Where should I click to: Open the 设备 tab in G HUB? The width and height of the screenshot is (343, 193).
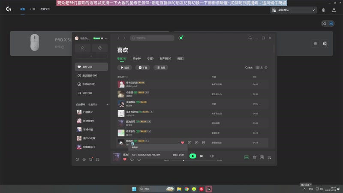click(23, 9)
